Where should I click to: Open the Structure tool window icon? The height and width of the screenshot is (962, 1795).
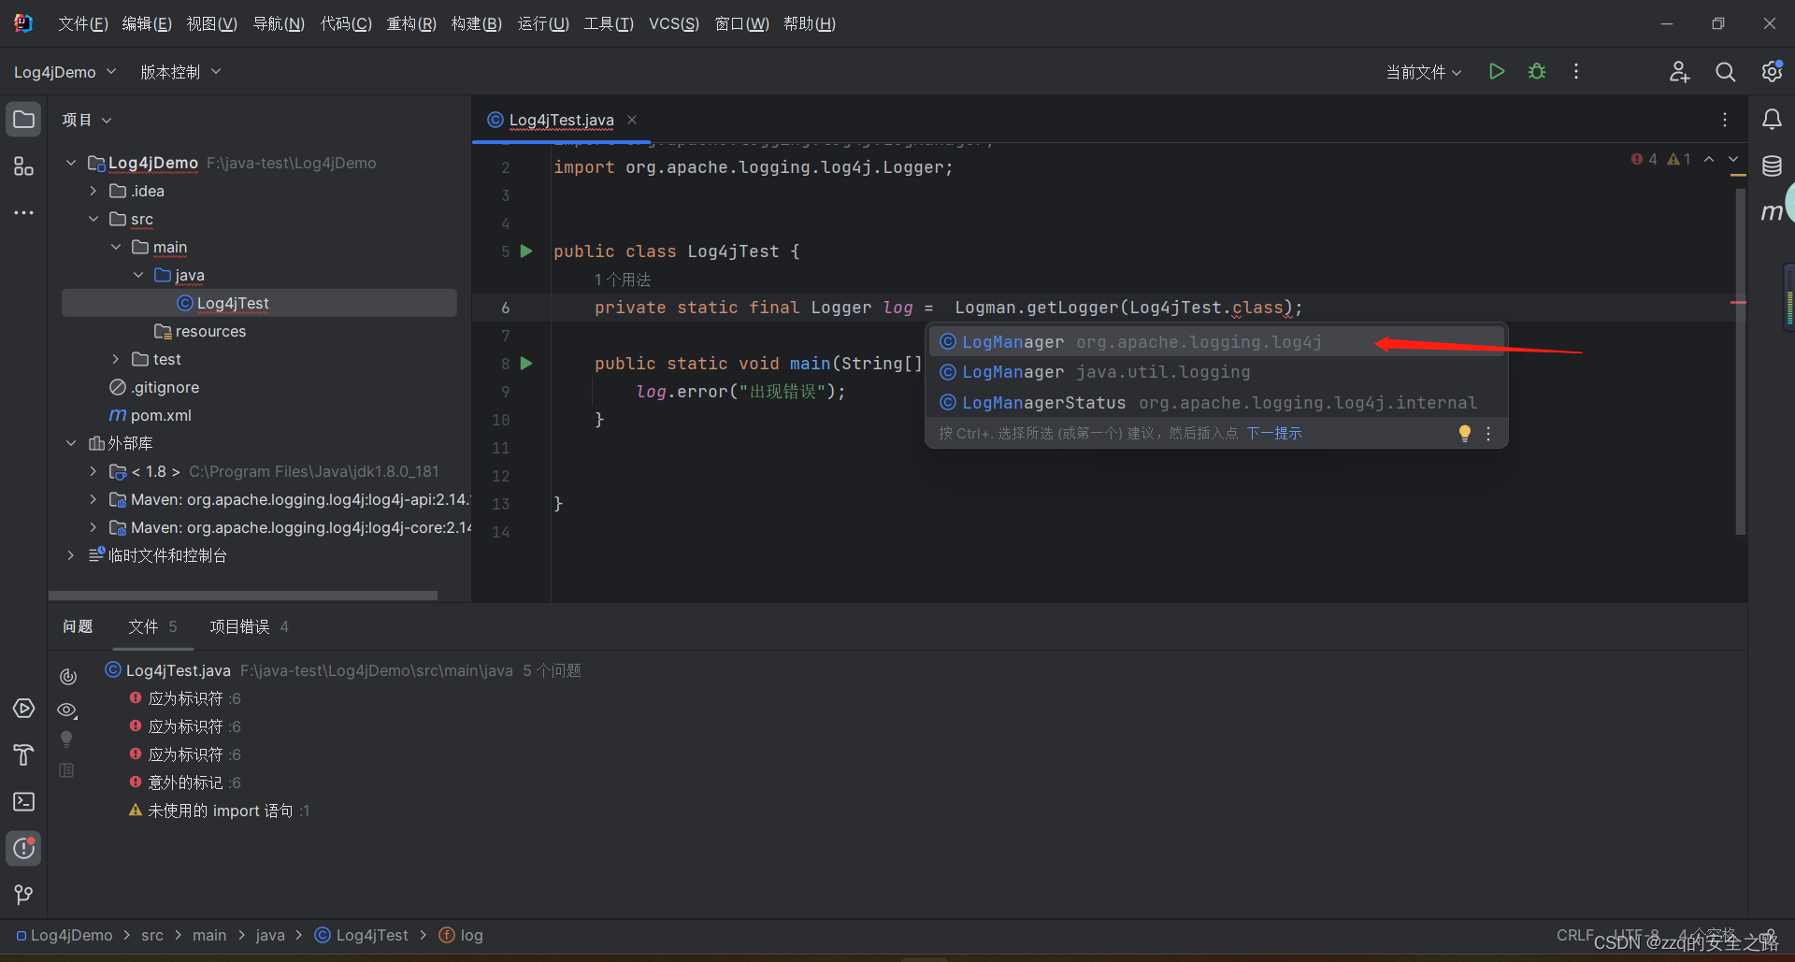[24, 166]
